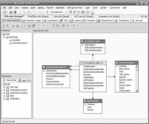Select the DimGeography table header
Image resolution: width=149 pixels, height=124 pixels.
56,67
